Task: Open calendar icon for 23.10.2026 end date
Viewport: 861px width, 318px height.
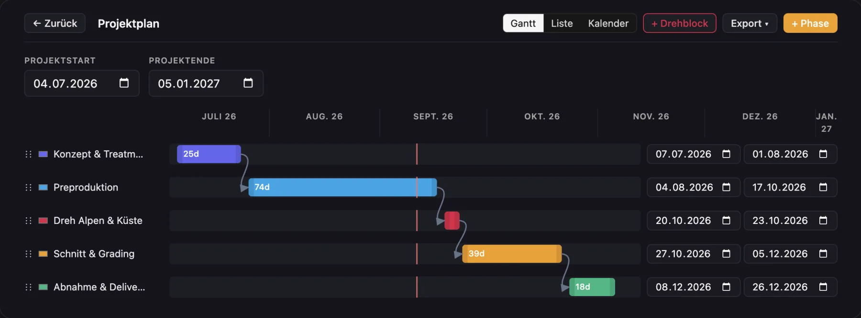Action: [823, 220]
